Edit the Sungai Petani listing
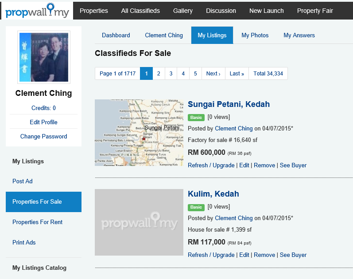 244,166
